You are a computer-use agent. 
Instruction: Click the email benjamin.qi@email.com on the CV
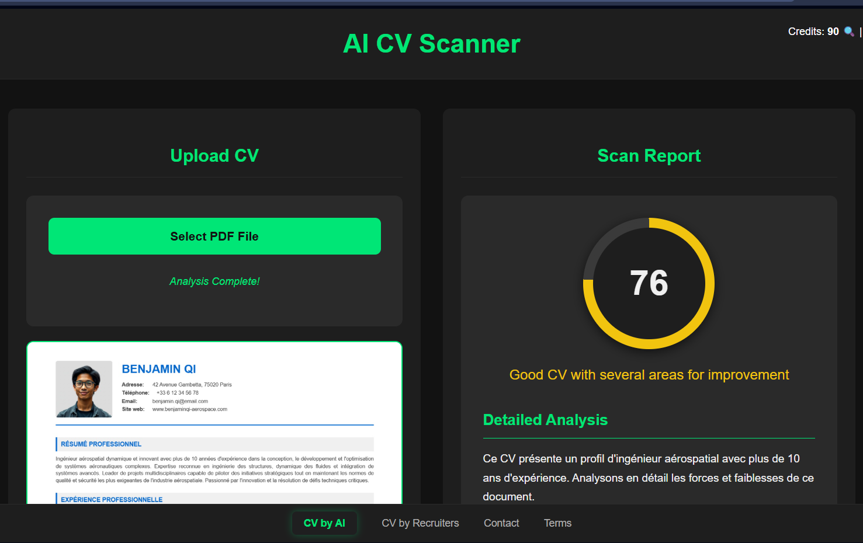180,401
